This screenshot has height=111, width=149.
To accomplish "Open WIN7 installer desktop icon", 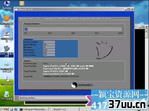I will pos(7,96).
